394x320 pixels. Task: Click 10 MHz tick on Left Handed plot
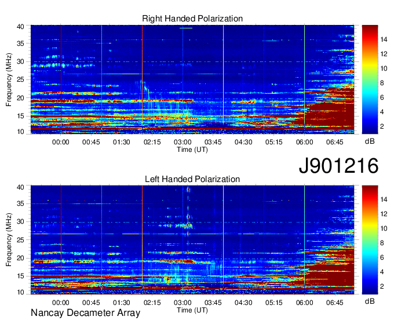20,292
